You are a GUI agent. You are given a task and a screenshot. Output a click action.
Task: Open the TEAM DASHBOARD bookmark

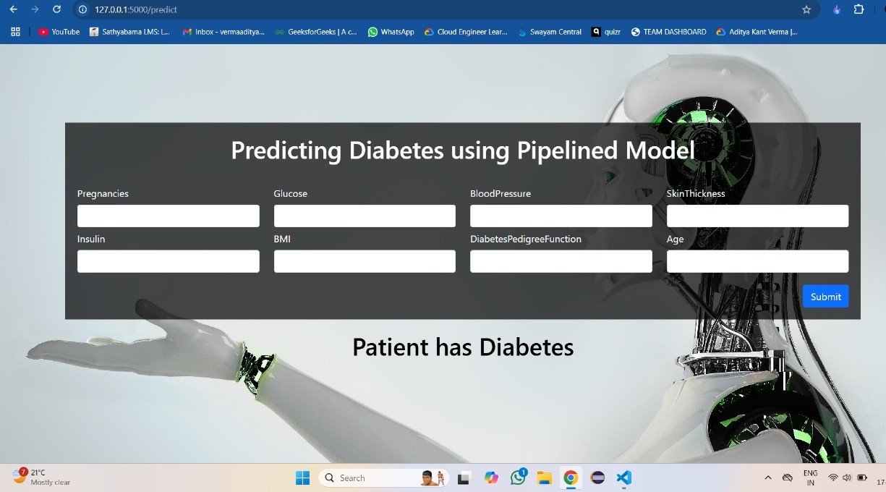(668, 32)
